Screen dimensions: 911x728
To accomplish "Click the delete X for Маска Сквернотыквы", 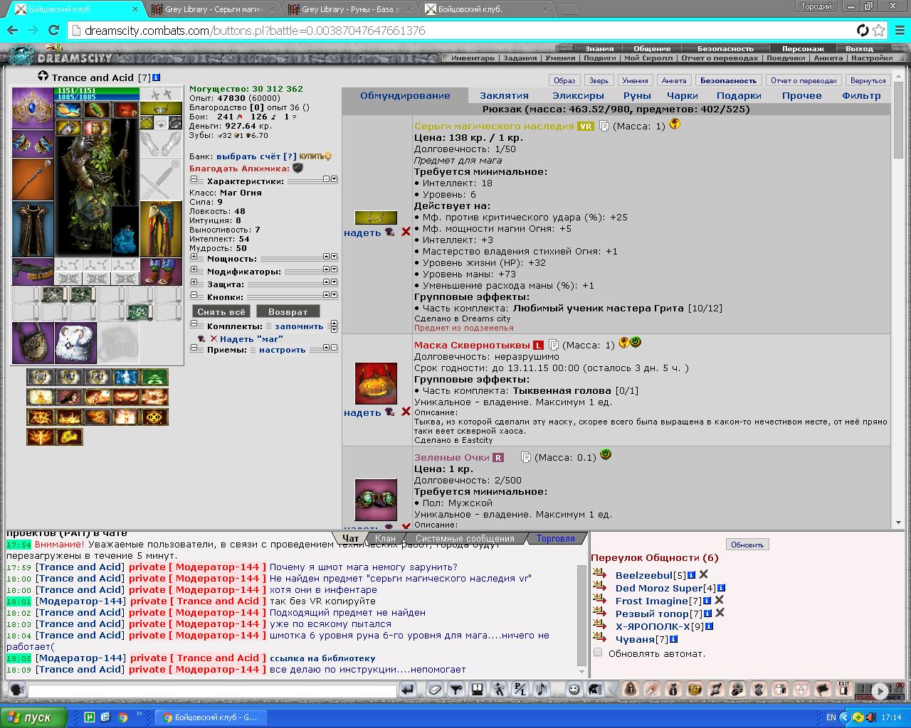I will [406, 412].
